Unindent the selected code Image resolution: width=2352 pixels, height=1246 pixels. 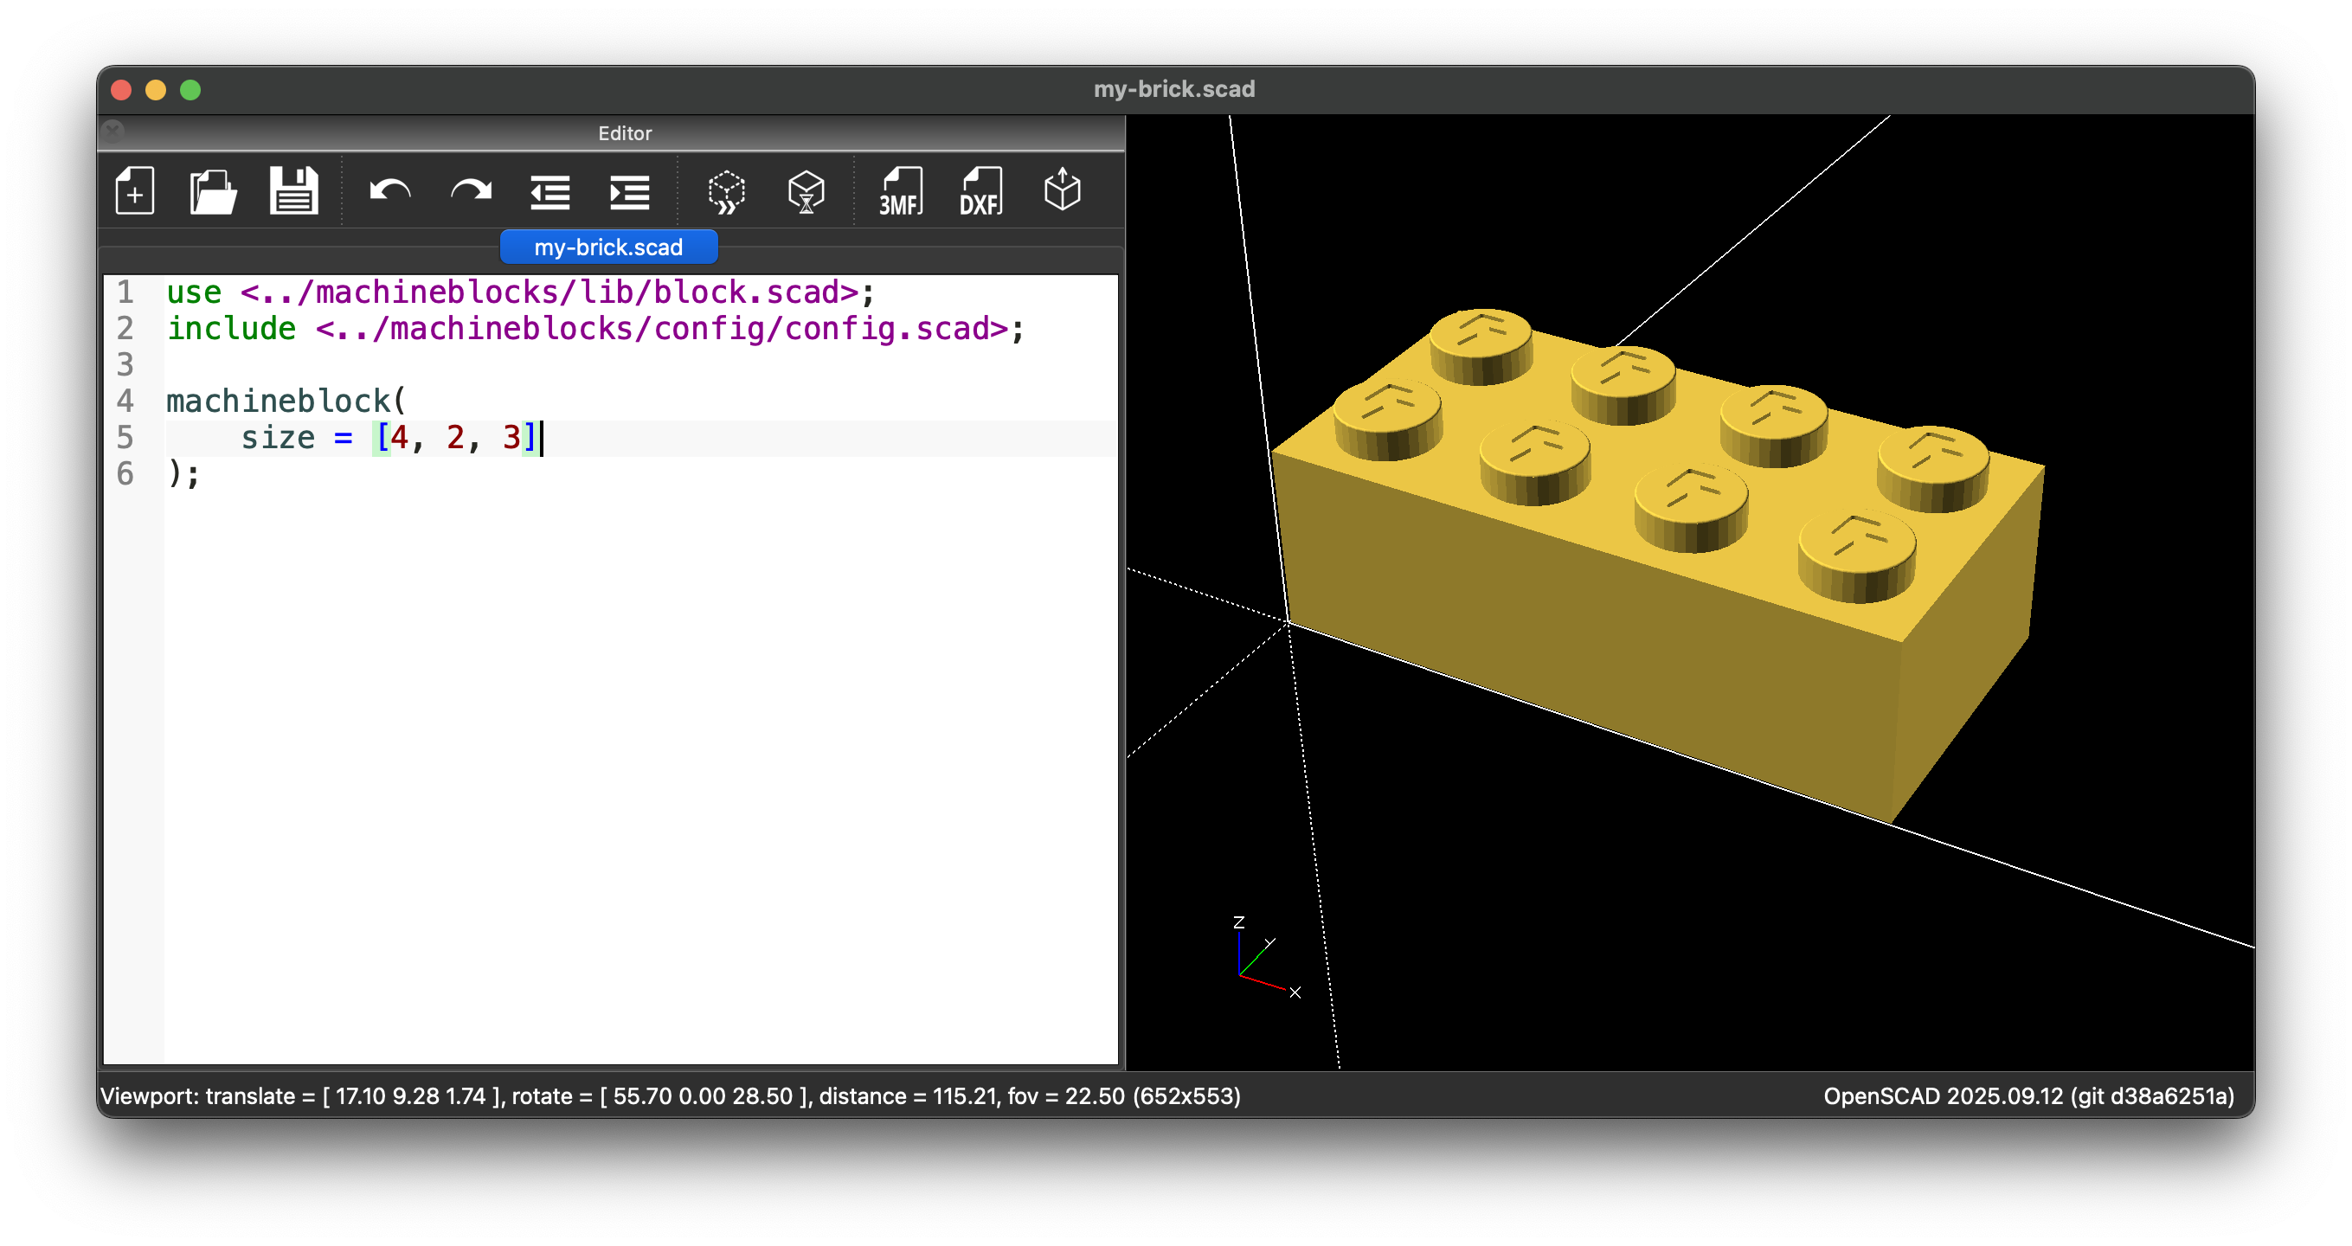point(549,192)
